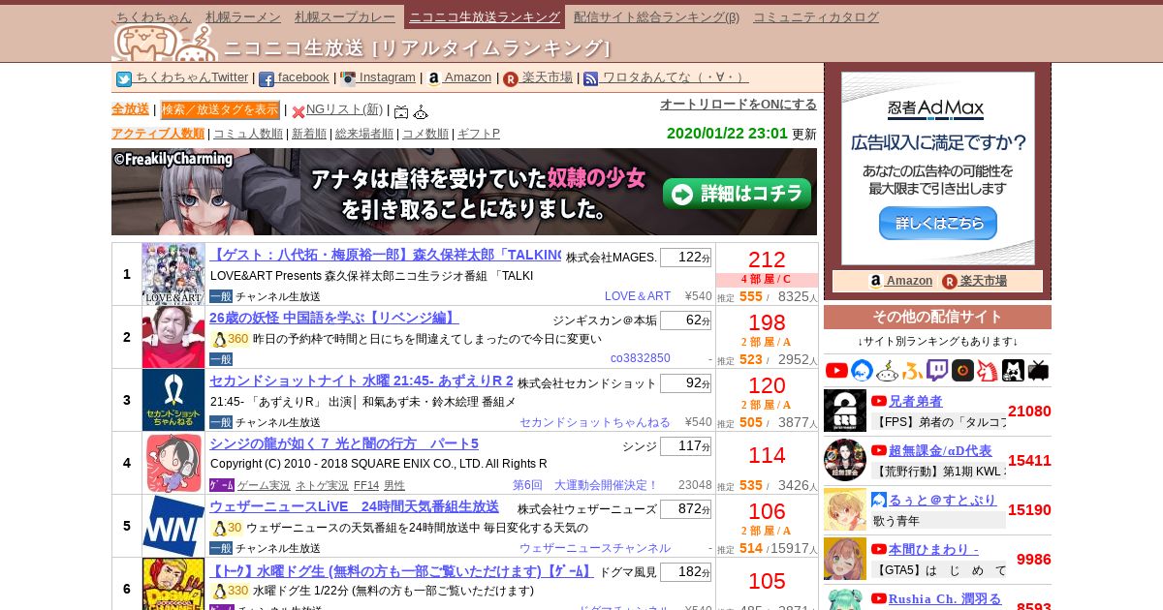Viewport: 1163px width, 610px height.
Task: Open シンジの龍が如く7 光と闇の行方 パート5
Action: (344, 443)
